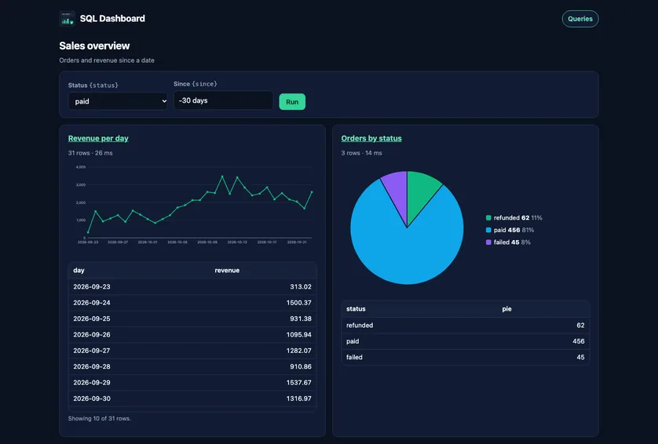Screen dimensions: 658x444
Task: Click the revenue column header
Action: pyautogui.click(x=227, y=271)
